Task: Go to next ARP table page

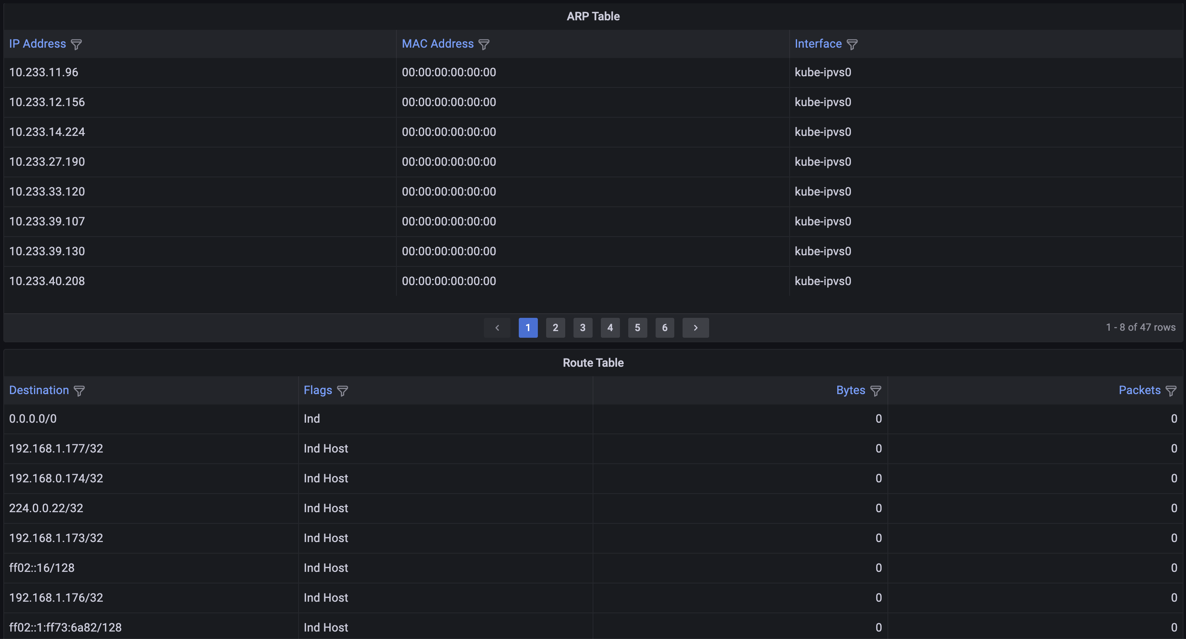Action: click(695, 327)
